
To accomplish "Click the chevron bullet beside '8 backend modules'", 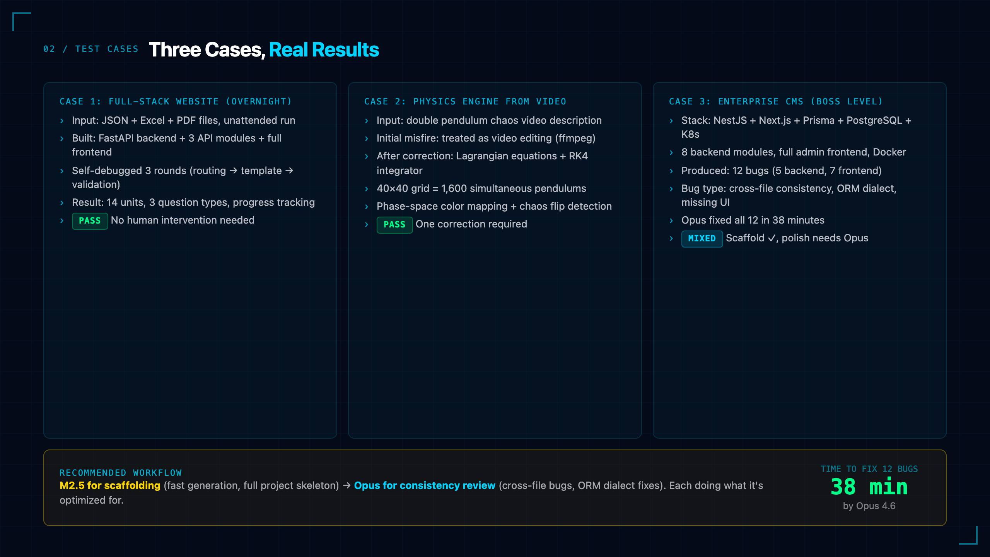I will click(671, 152).
